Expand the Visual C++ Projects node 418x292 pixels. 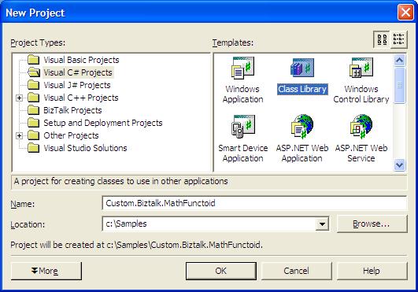(x=19, y=98)
